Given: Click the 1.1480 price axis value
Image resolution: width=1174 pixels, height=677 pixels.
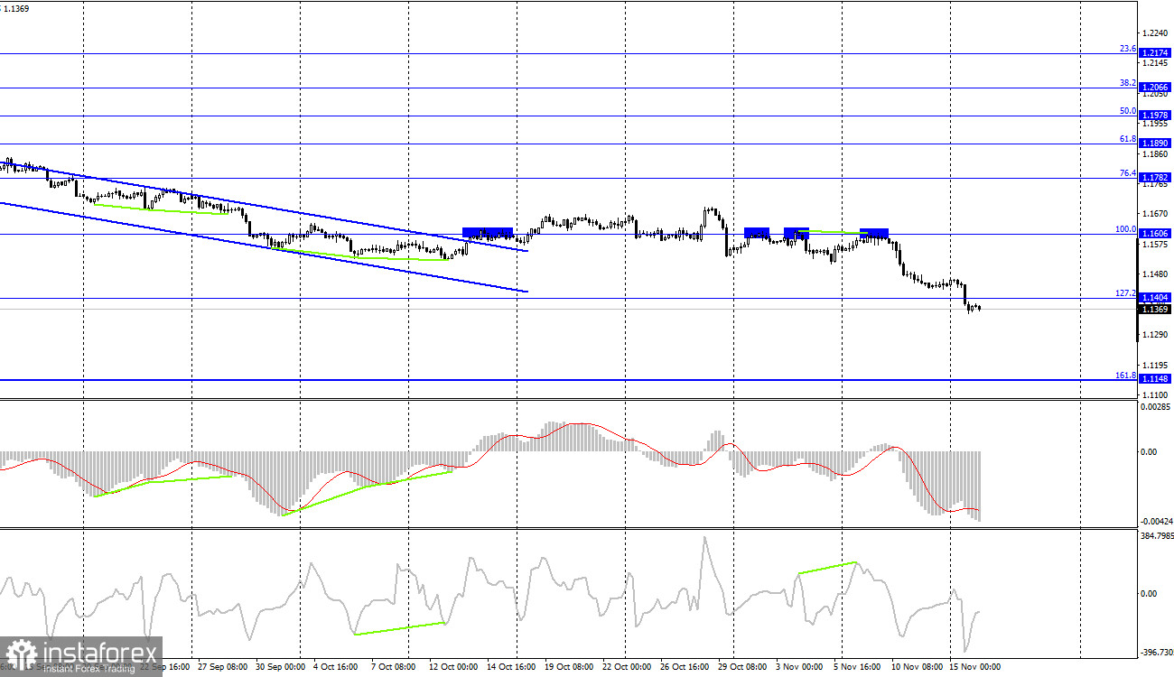Looking at the screenshot, I should coord(1156,274).
